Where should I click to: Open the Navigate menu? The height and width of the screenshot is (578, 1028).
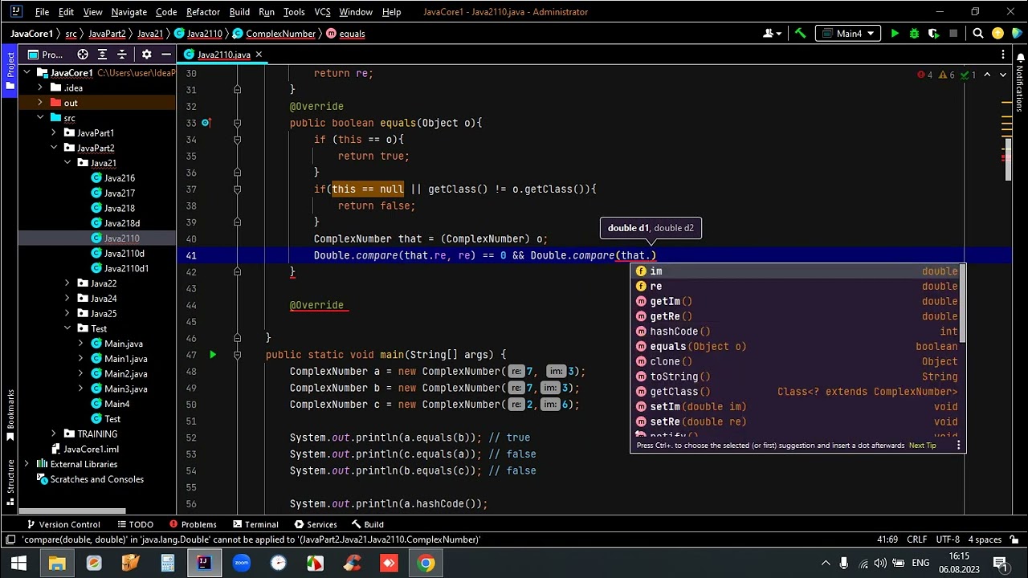(x=128, y=12)
